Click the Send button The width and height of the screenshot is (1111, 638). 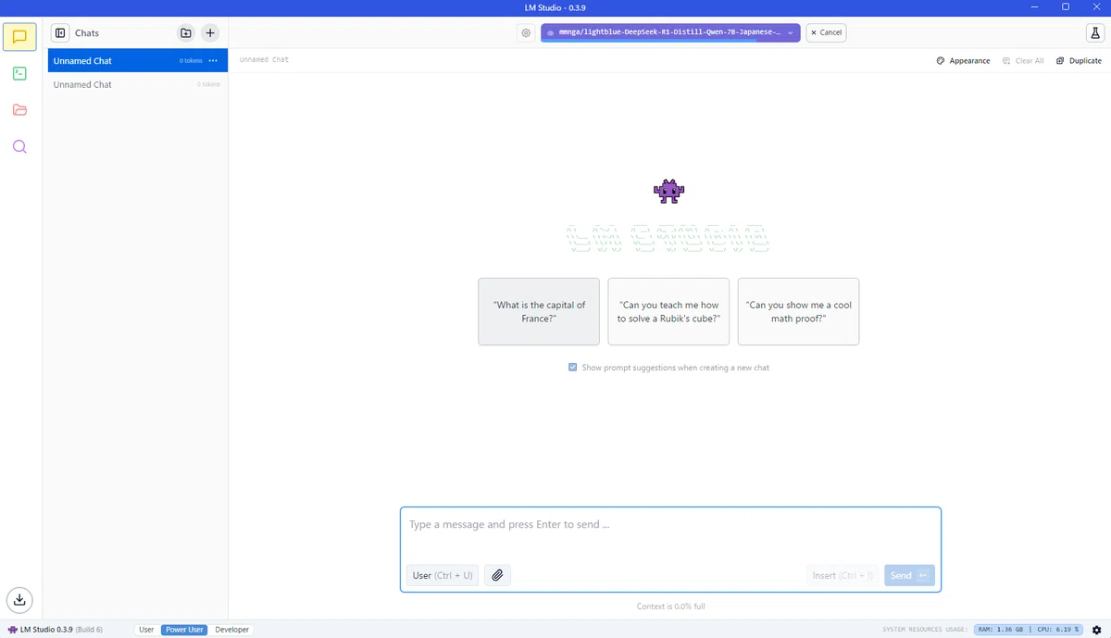(x=909, y=575)
